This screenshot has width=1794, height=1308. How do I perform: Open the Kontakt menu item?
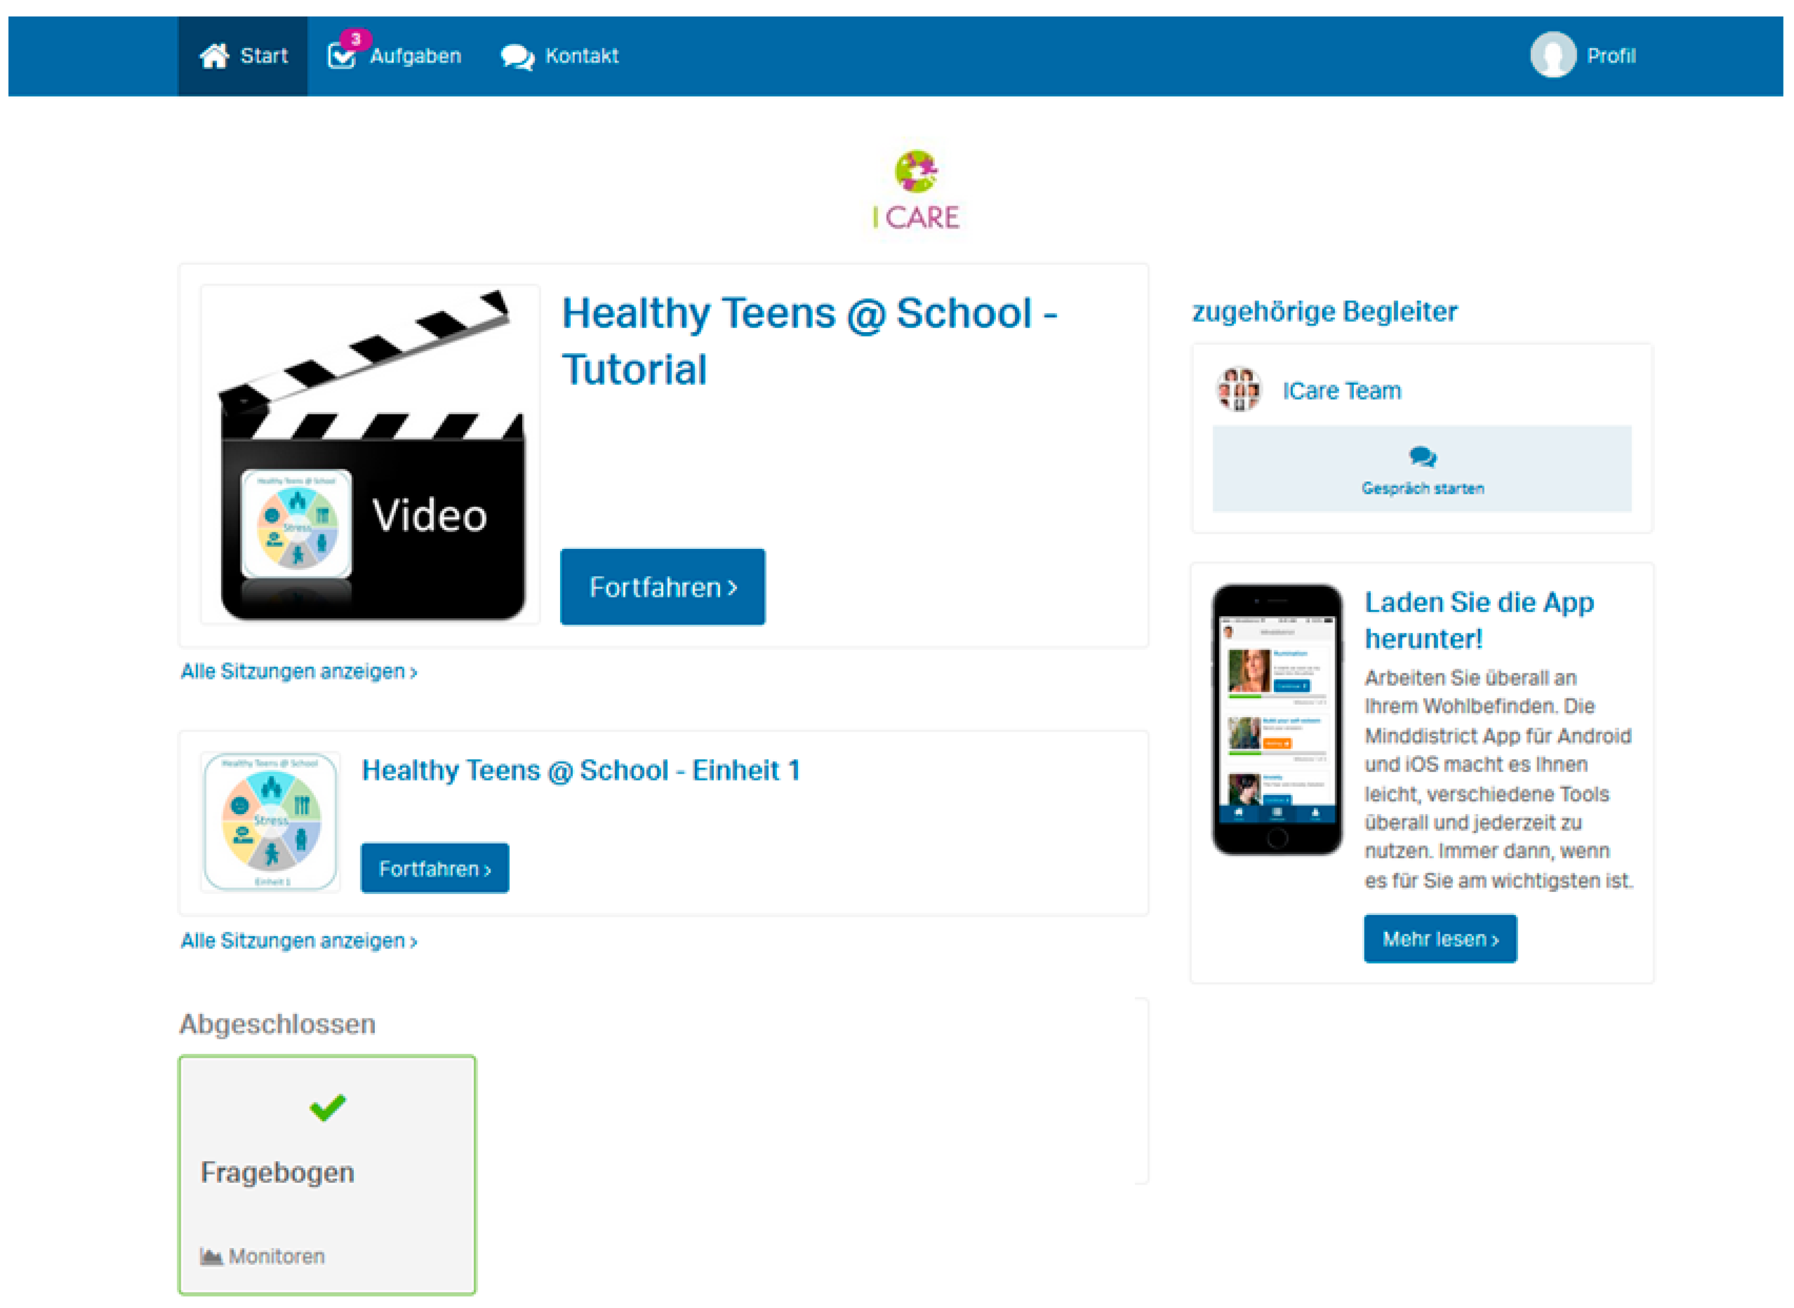coord(581,56)
